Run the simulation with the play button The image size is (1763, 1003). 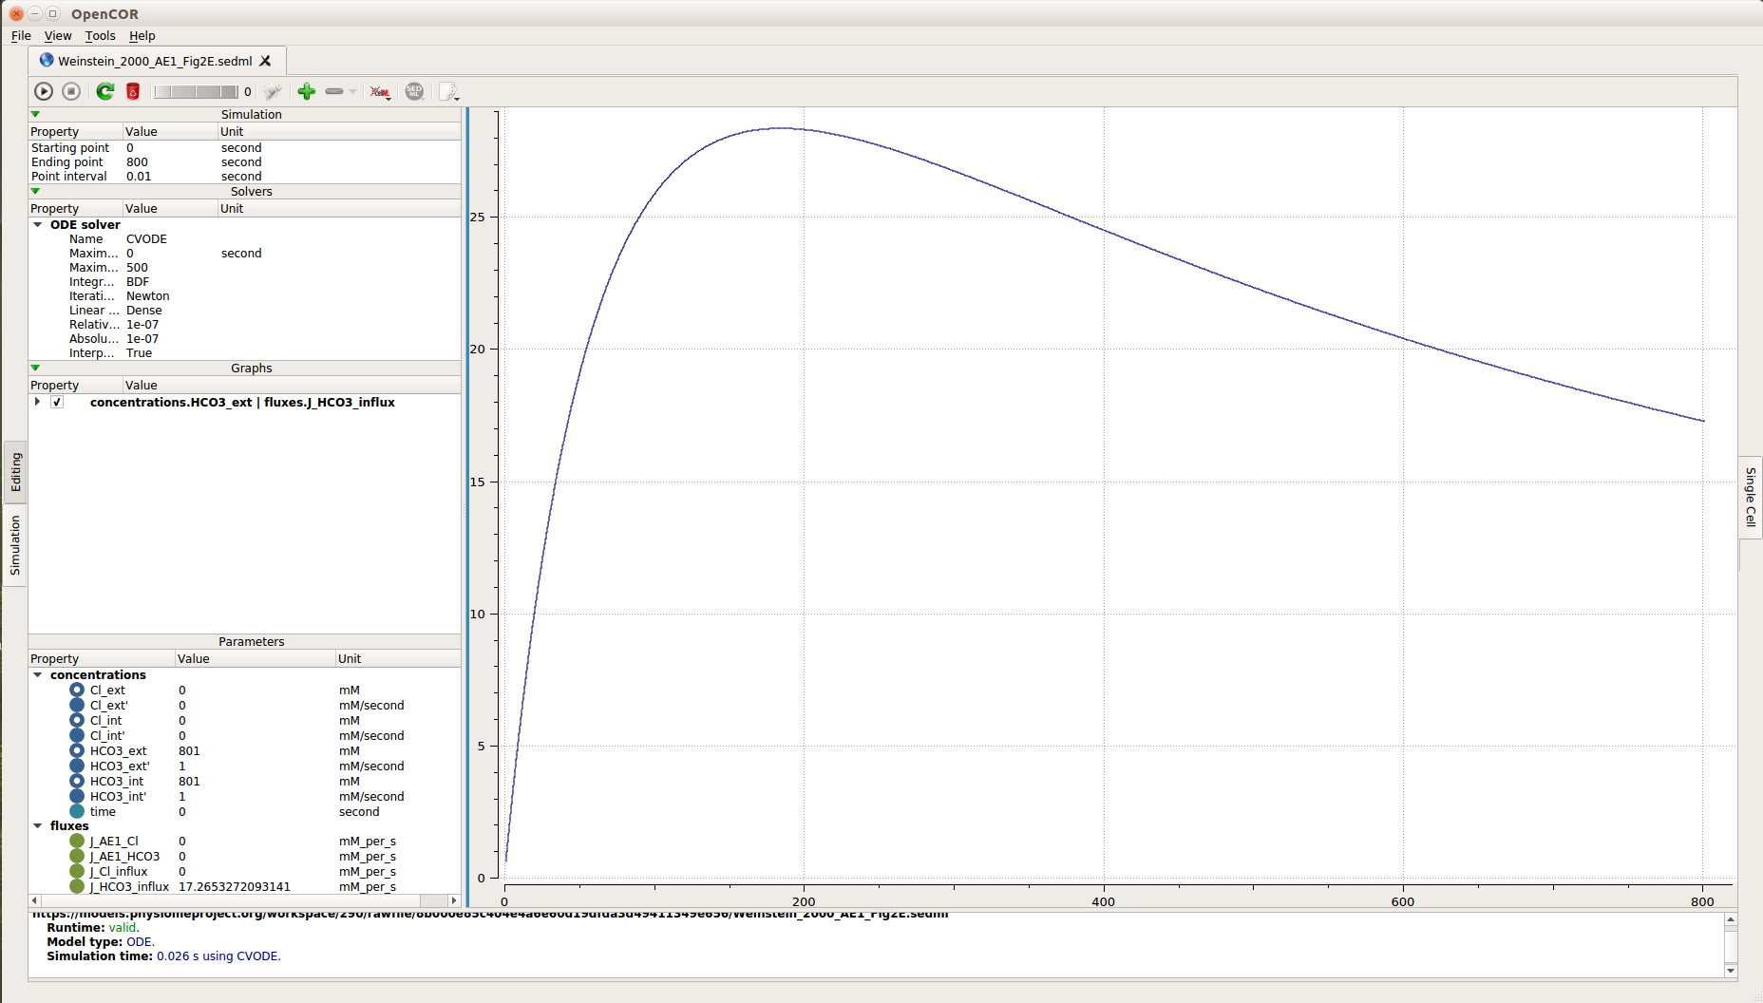pyautogui.click(x=44, y=91)
